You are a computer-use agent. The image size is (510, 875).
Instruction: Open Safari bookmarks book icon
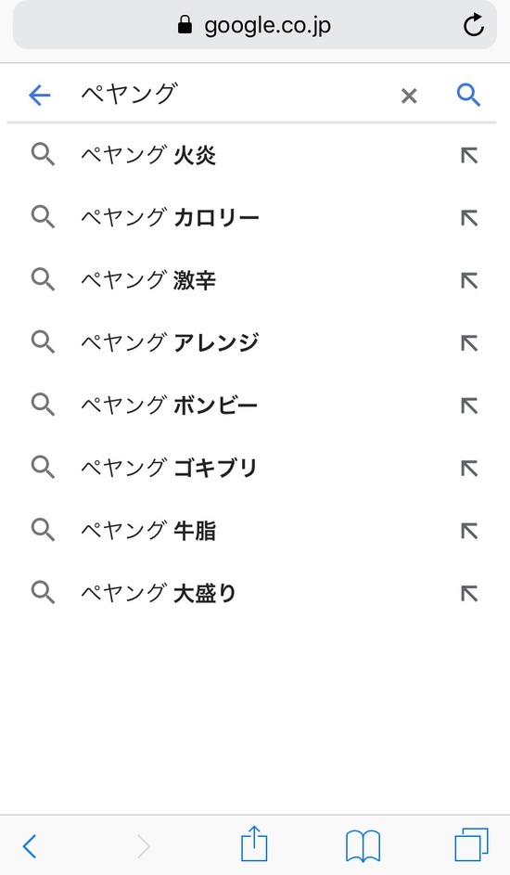click(363, 845)
